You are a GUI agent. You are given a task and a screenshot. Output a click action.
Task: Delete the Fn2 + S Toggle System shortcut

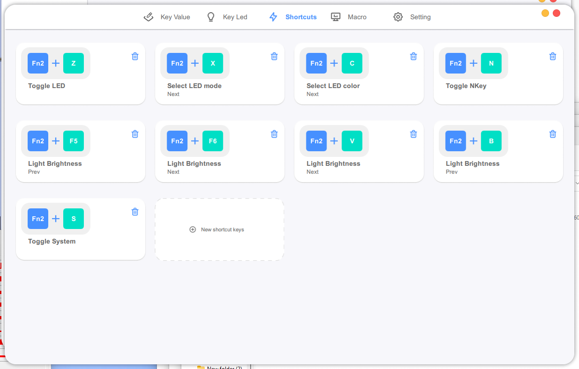point(135,212)
